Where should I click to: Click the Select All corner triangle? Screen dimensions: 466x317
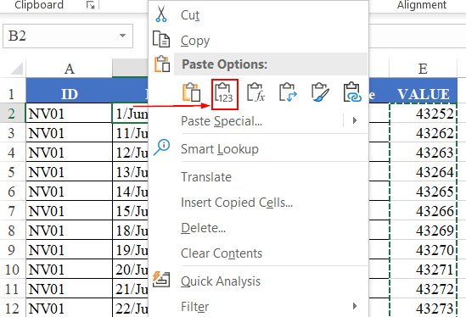coord(17,69)
